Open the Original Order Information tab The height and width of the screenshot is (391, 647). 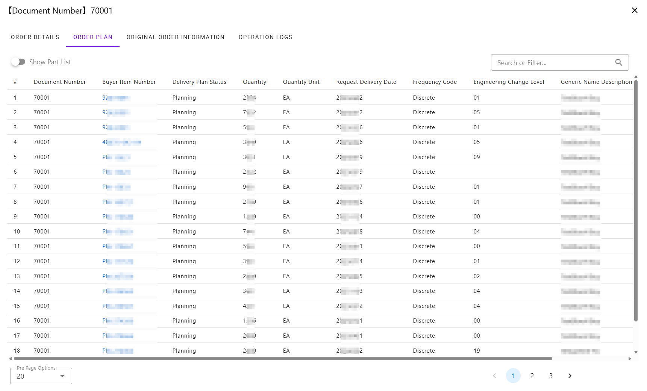pos(175,37)
